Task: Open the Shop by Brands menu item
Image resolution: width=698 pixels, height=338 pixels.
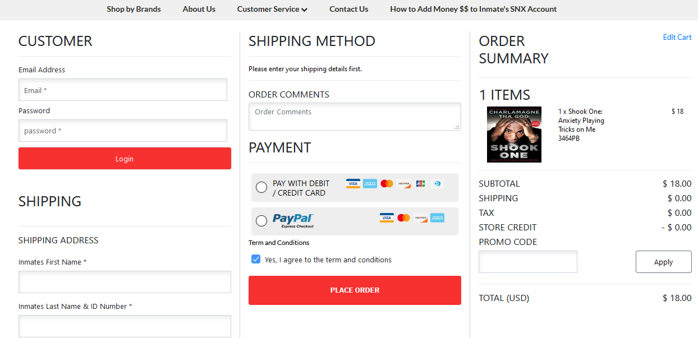Action: click(134, 9)
